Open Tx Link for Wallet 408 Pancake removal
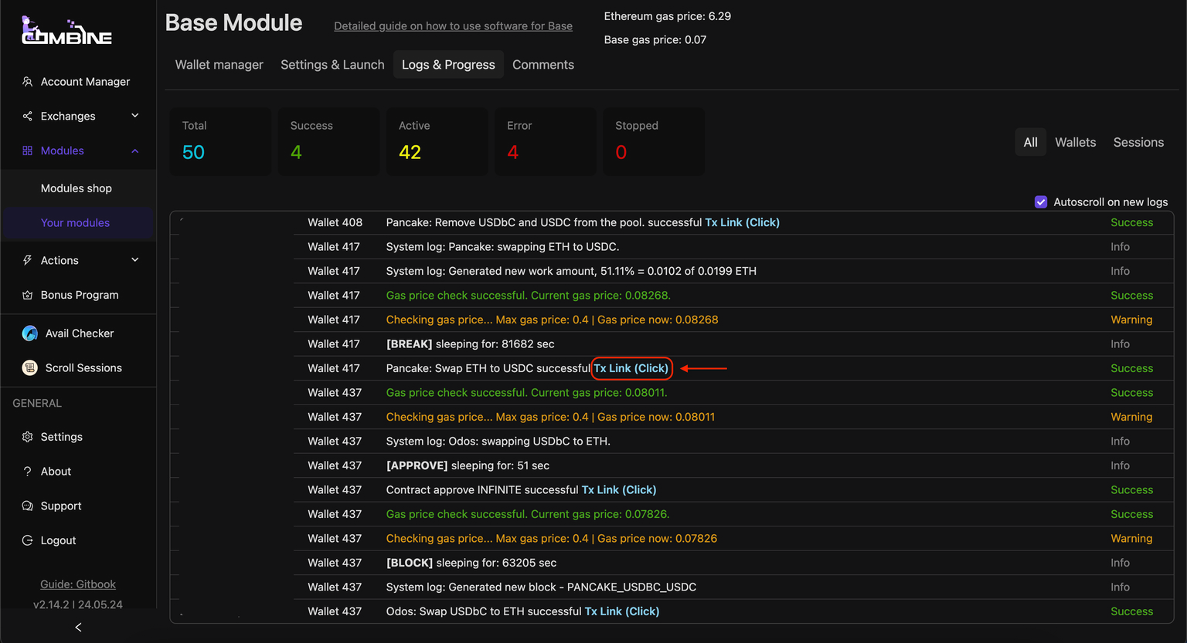The height and width of the screenshot is (643, 1187). (742, 222)
